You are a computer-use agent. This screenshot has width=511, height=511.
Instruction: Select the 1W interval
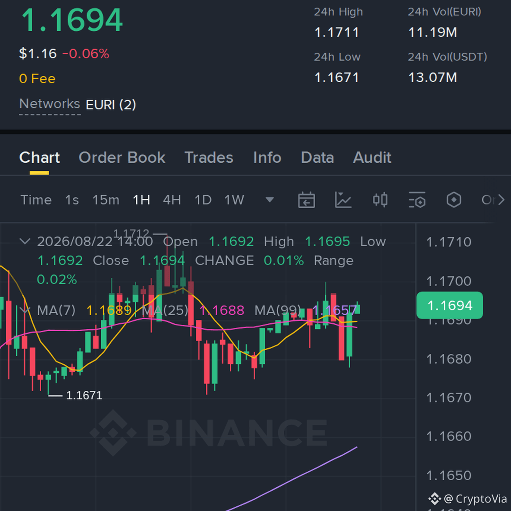pyautogui.click(x=234, y=200)
